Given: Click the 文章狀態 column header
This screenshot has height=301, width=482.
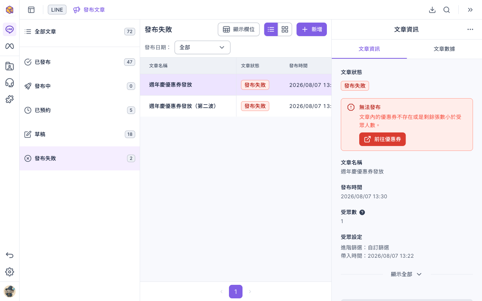Looking at the screenshot, I should pyautogui.click(x=250, y=65).
